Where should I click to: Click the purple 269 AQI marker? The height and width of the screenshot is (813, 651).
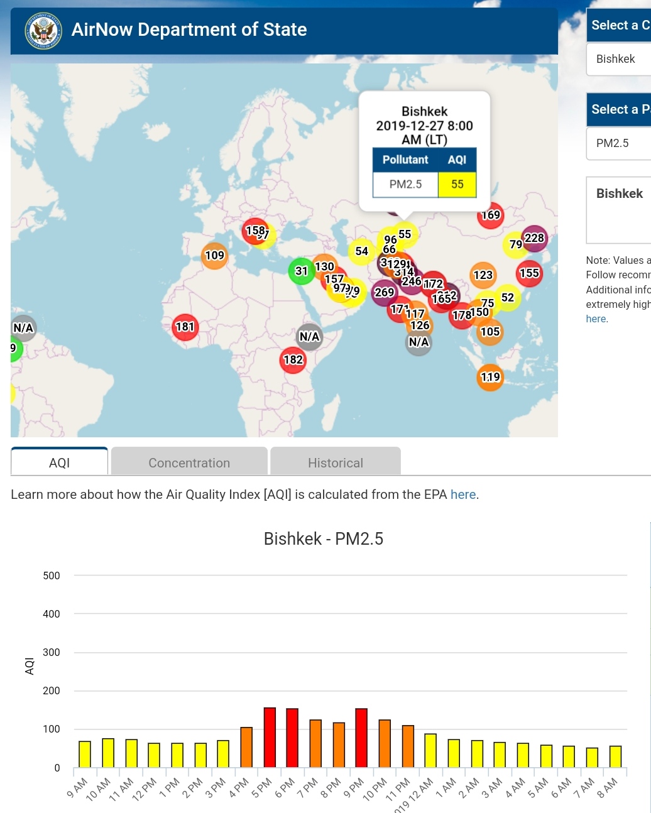[384, 293]
